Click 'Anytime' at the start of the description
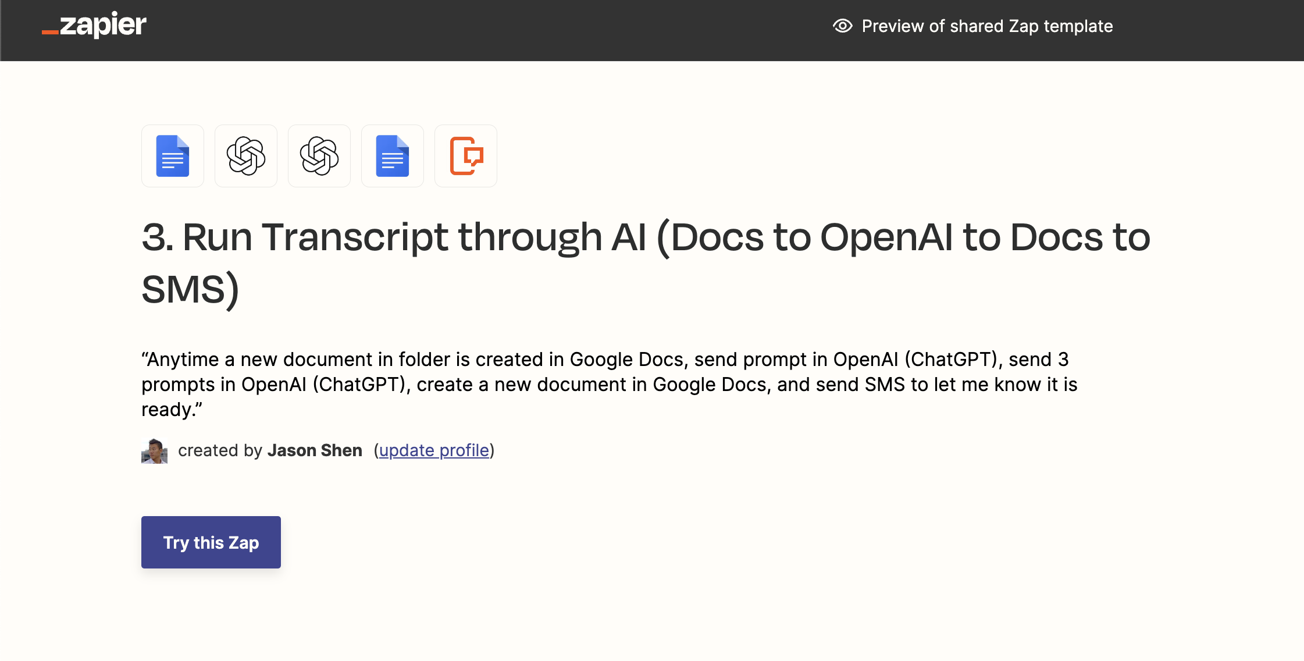The image size is (1304, 661). (x=183, y=360)
